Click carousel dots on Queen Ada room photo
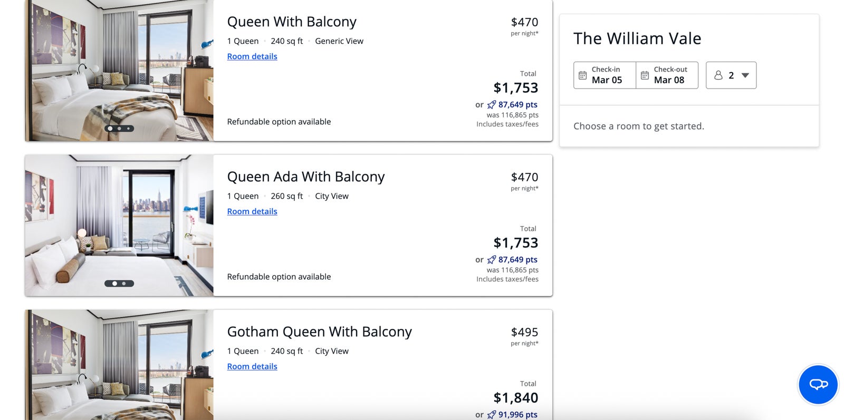Screen dimensions: 844x420 [119, 284]
